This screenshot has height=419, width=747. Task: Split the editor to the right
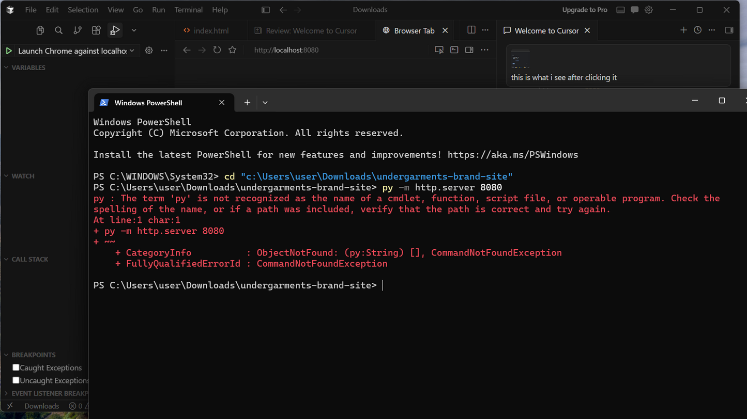coord(471,30)
